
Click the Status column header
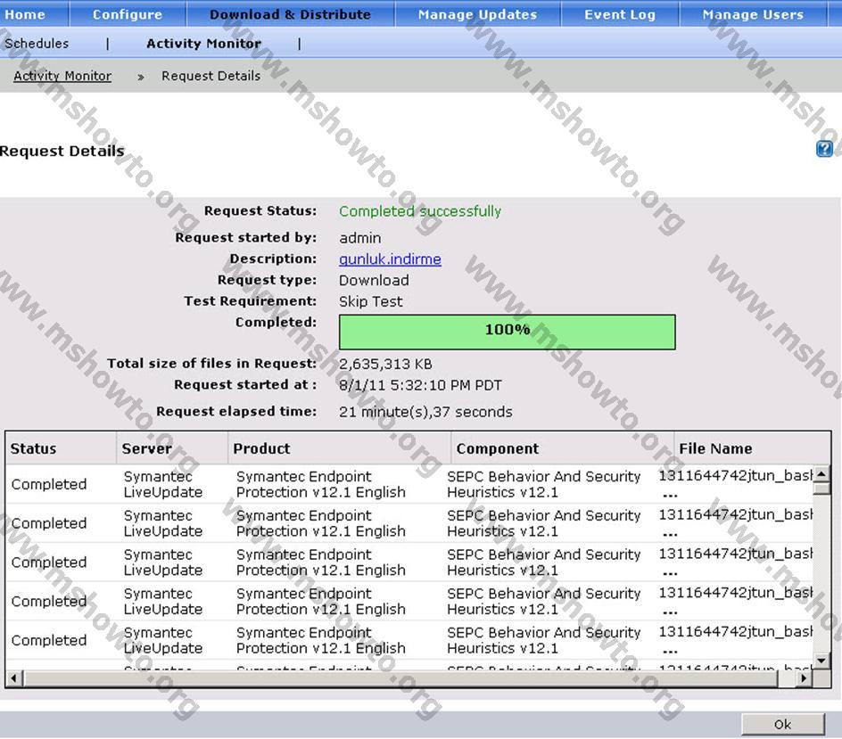(61, 448)
